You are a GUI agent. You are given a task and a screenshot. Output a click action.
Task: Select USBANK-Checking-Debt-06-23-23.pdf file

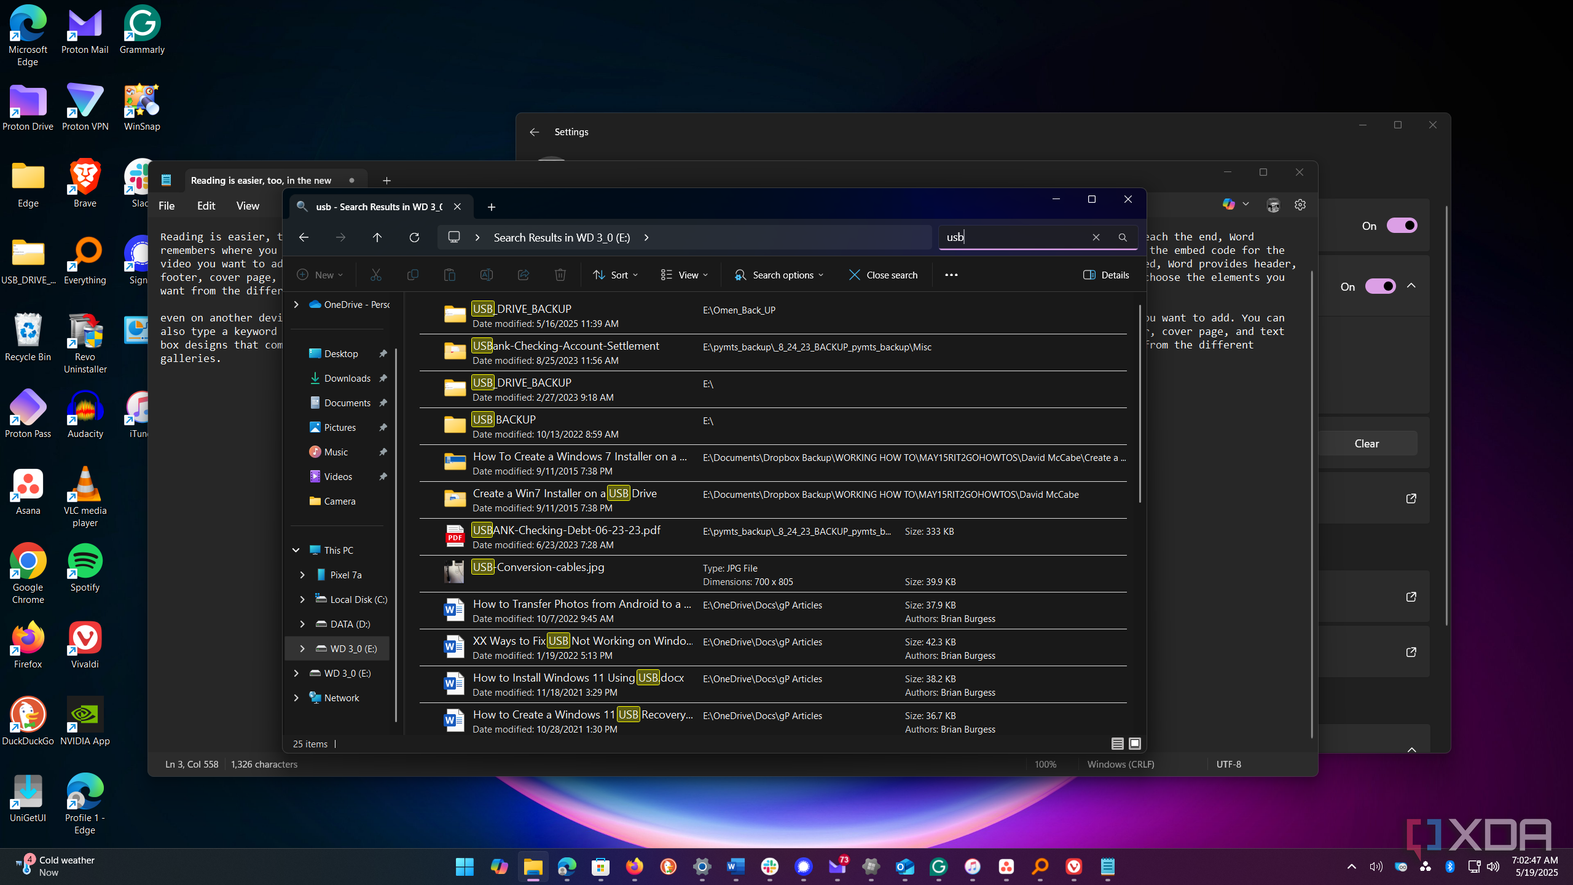(773, 537)
